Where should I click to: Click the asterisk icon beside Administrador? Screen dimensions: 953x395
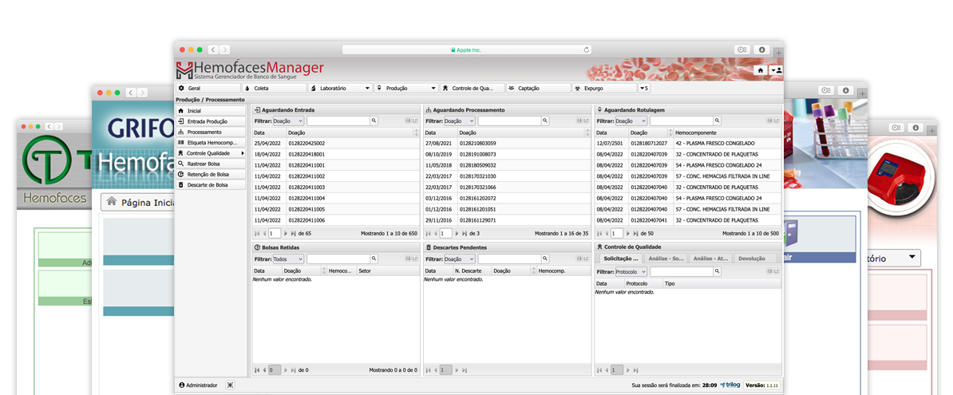[230, 385]
